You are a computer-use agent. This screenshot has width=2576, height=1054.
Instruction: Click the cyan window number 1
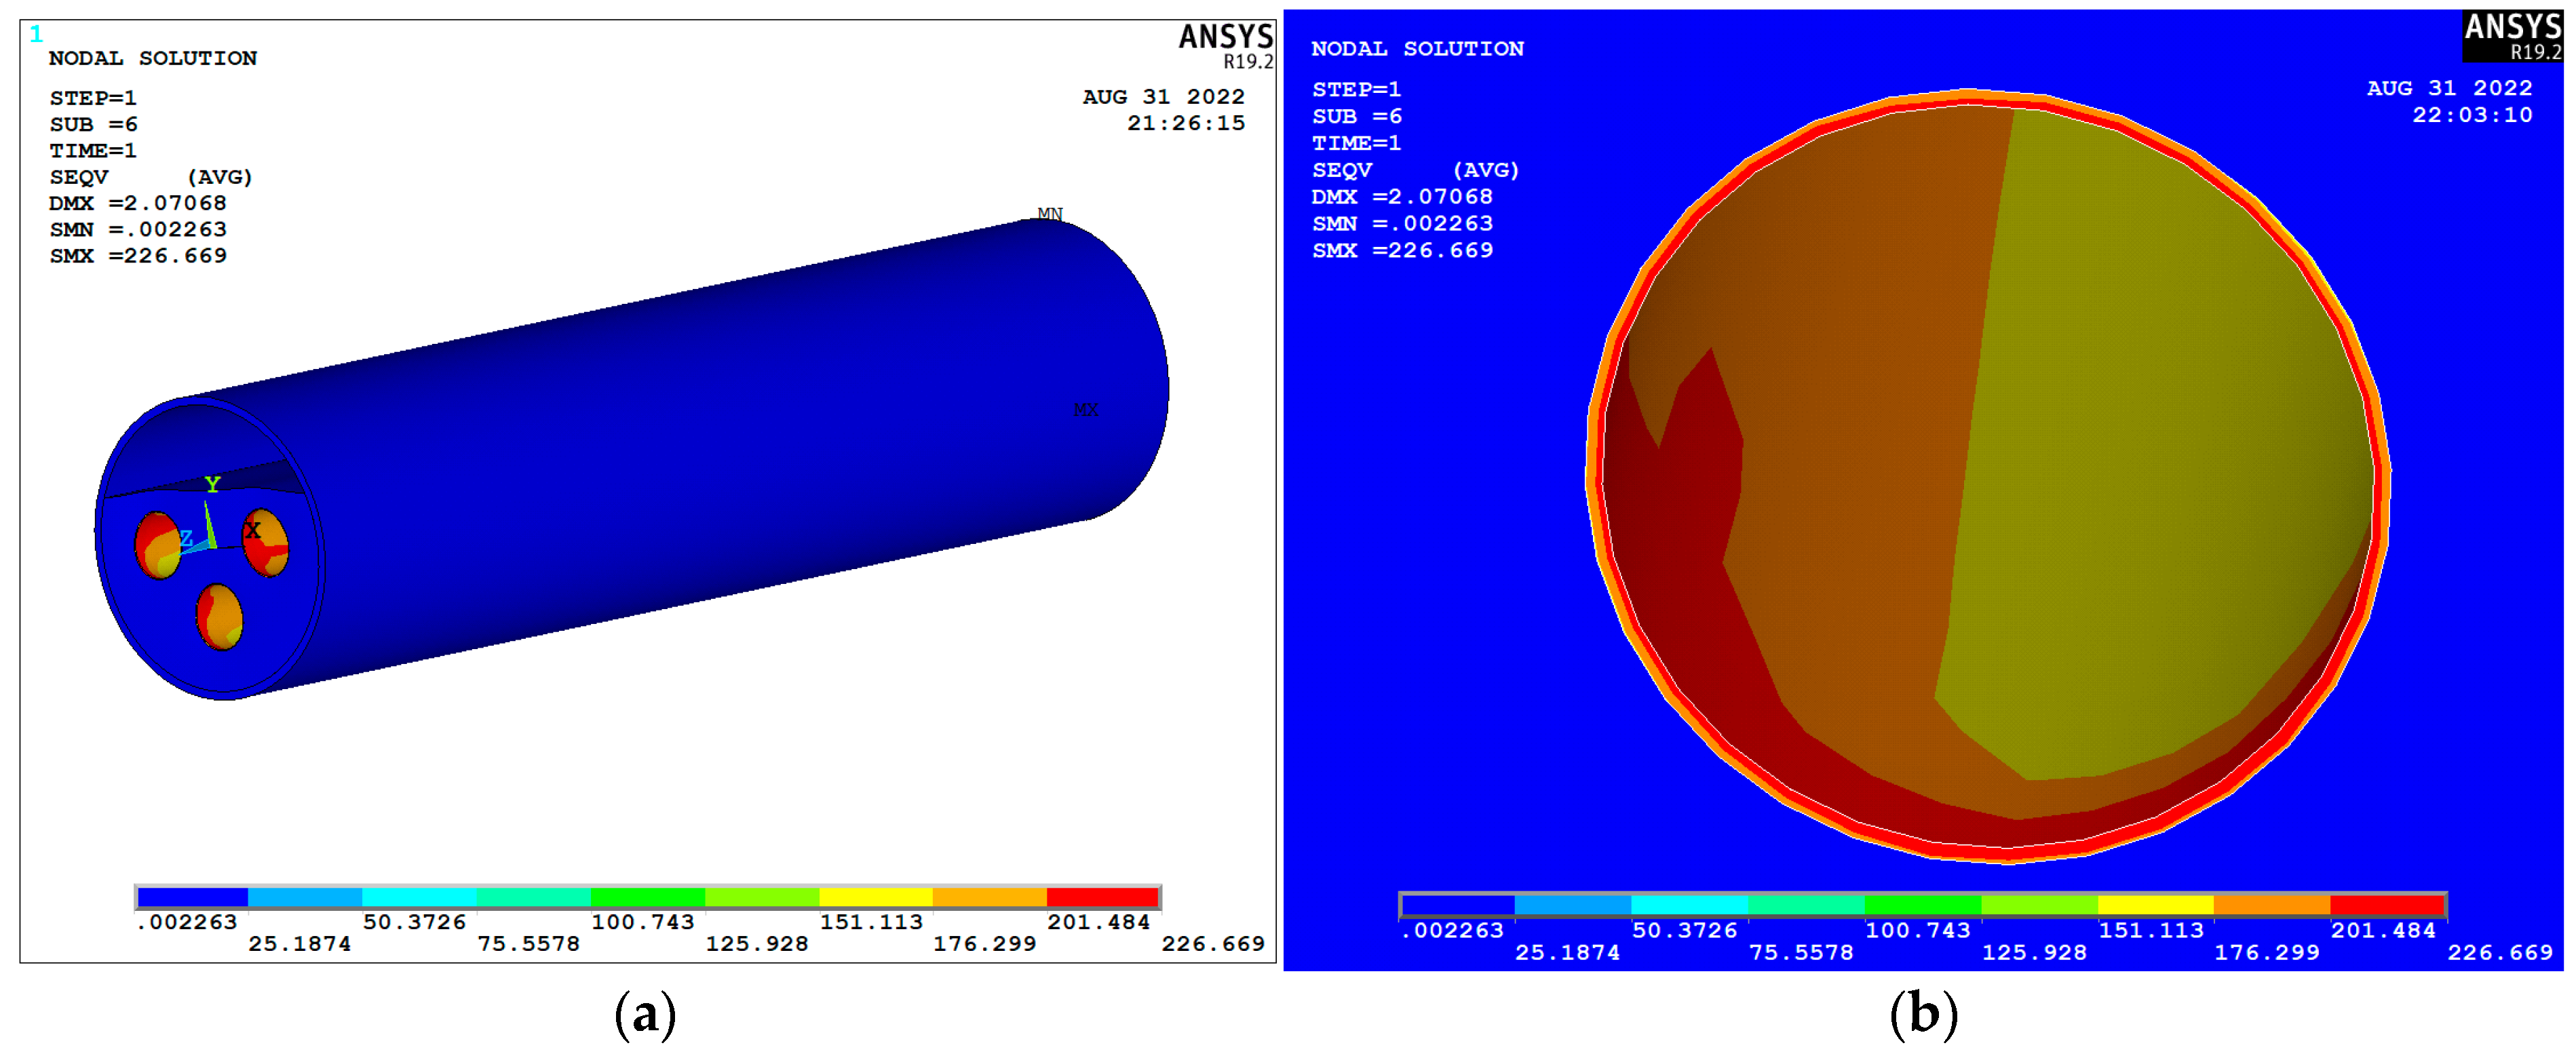36,34
